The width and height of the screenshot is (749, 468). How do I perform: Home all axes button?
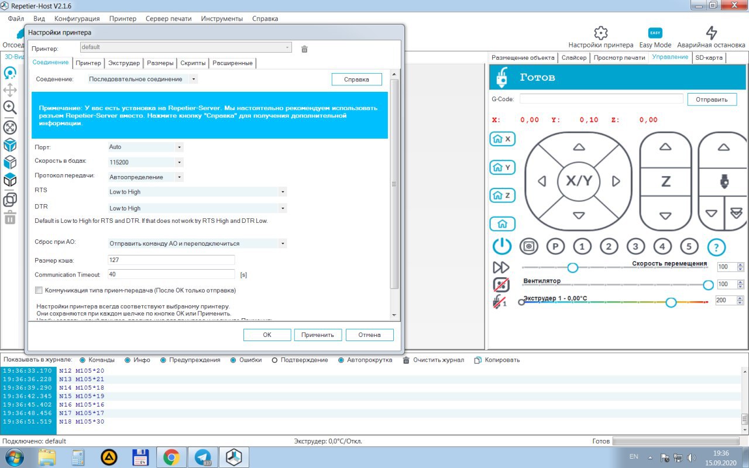point(503,223)
